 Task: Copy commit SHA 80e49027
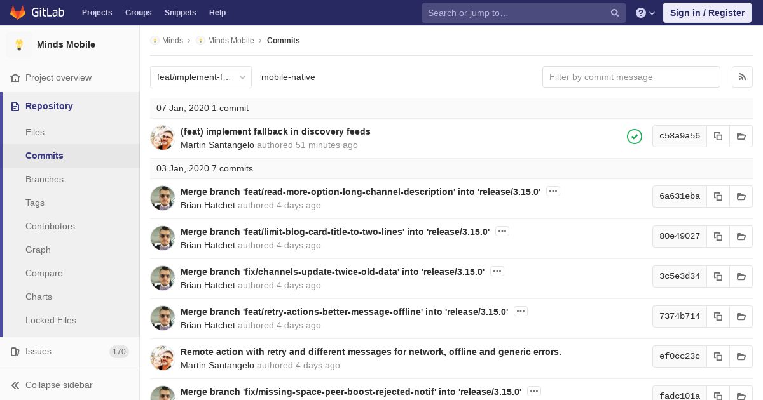pos(718,237)
